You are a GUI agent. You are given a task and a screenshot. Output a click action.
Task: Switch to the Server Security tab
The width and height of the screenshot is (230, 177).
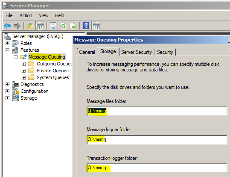(x=137, y=52)
